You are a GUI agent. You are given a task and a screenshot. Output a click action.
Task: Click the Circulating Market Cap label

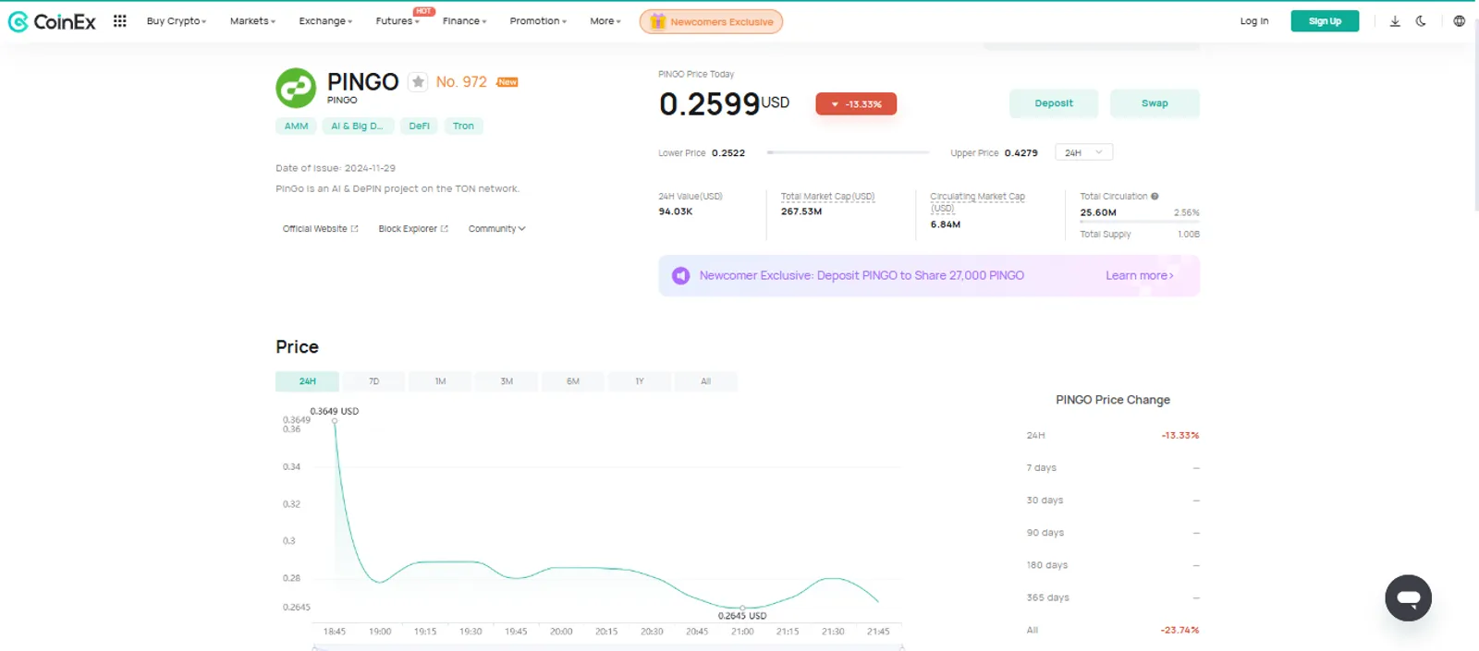(977, 202)
